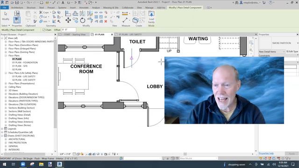Click Save in quick access toolbar
The width and height of the screenshot is (299, 168).
(x=17, y=2)
